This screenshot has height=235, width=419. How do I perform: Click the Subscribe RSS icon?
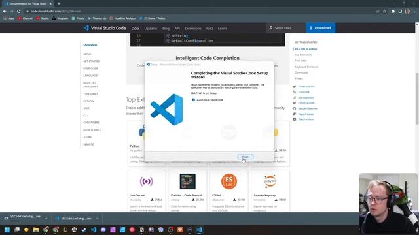coord(295,92)
